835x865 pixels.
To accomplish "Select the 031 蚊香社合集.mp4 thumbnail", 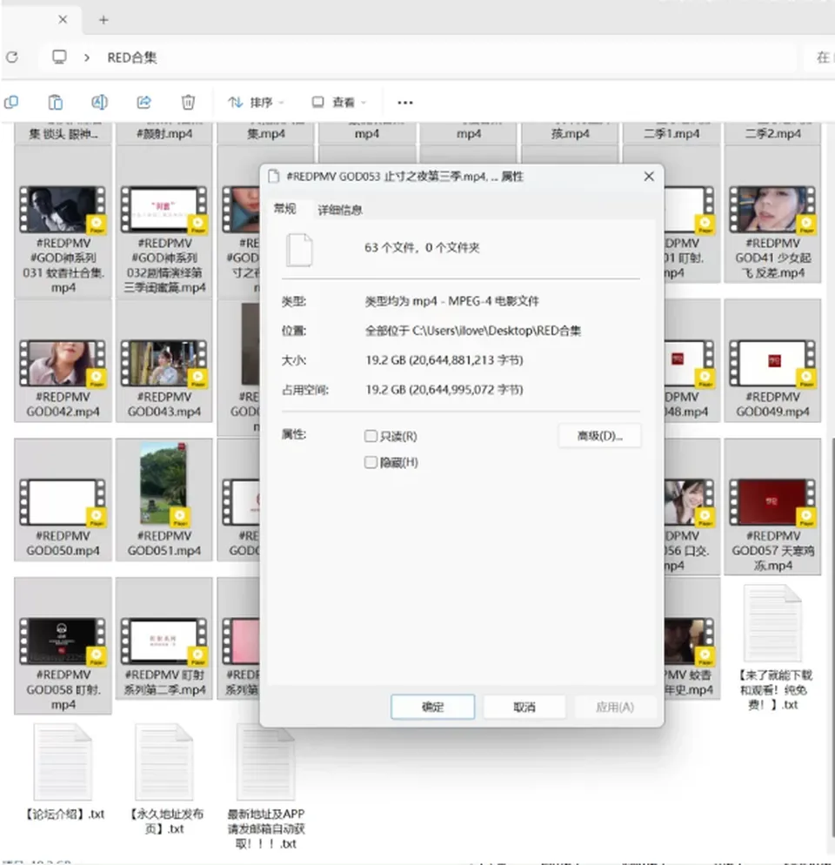I will pyautogui.click(x=63, y=209).
